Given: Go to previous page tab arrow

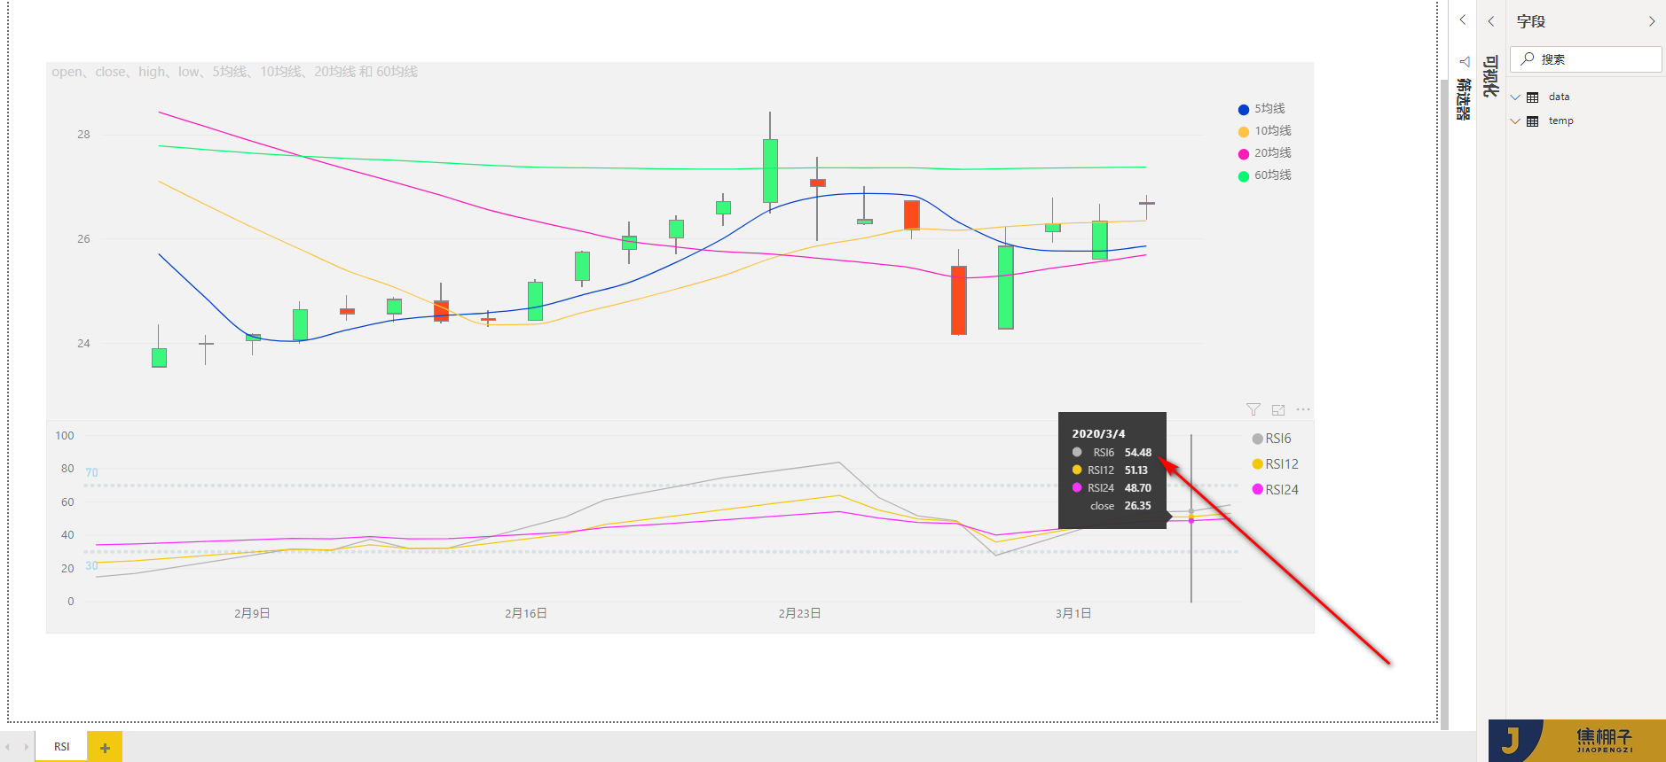Looking at the screenshot, I should click(8, 747).
